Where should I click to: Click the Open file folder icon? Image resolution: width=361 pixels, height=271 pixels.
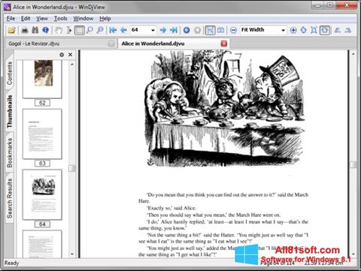pyautogui.click(x=11, y=30)
